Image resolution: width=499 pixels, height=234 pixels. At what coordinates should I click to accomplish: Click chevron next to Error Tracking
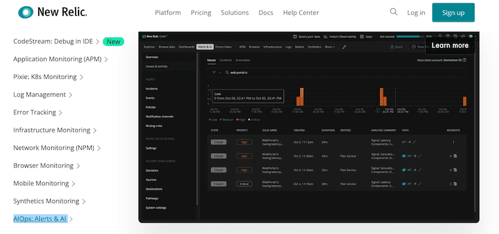(61, 113)
